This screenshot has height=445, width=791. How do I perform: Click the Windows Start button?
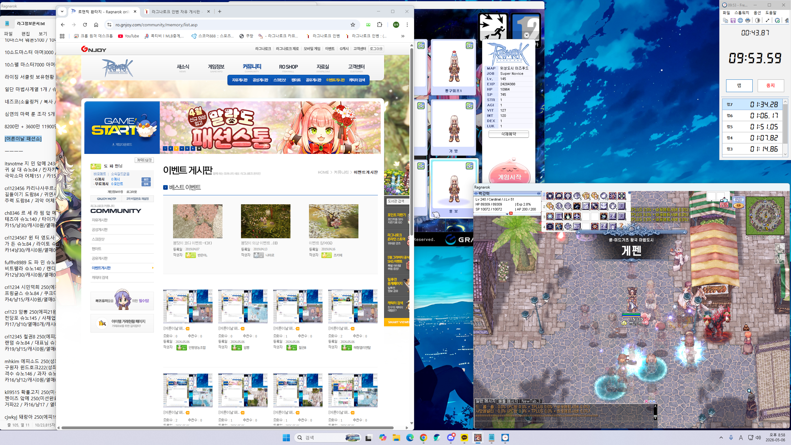[x=286, y=438]
